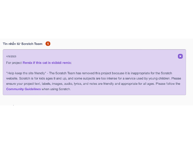Open the Community Guidelines link
This screenshot has height=144, width=193.
pos(23,89)
